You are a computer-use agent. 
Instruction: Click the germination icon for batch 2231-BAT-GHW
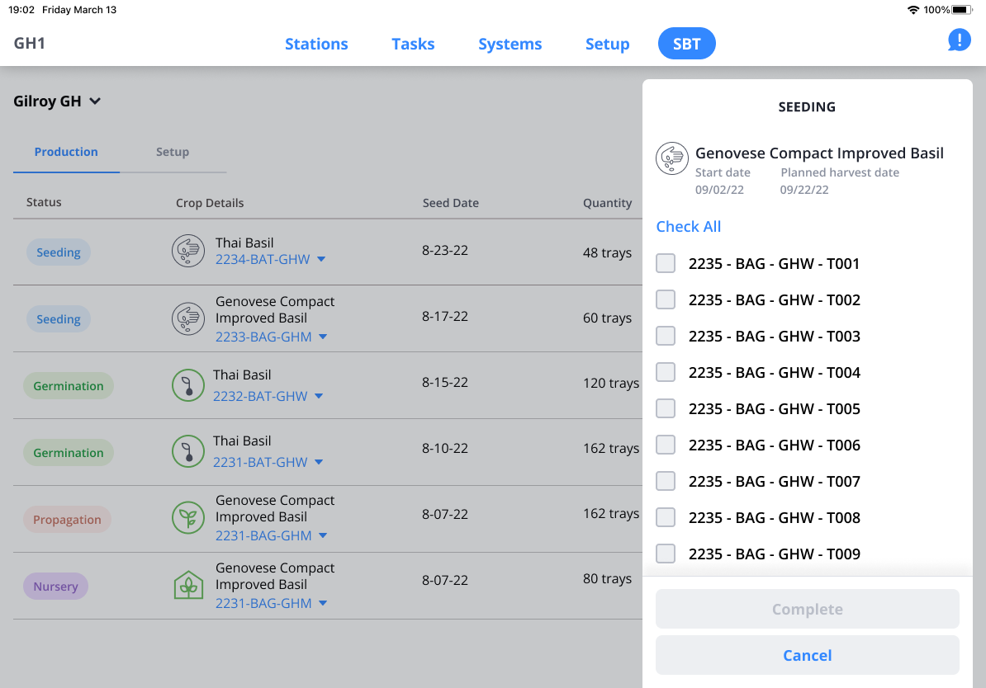click(x=187, y=451)
